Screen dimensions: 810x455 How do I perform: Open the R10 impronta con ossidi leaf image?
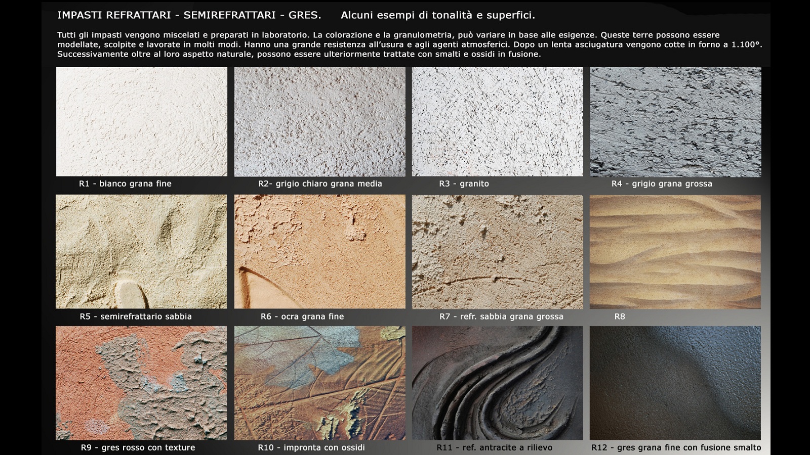[x=320, y=383]
